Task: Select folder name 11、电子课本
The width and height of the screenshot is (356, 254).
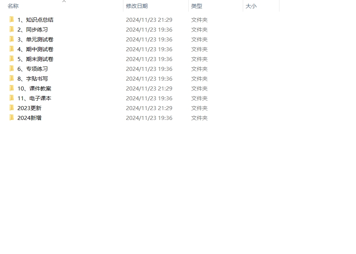Action: click(x=34, y=98)
